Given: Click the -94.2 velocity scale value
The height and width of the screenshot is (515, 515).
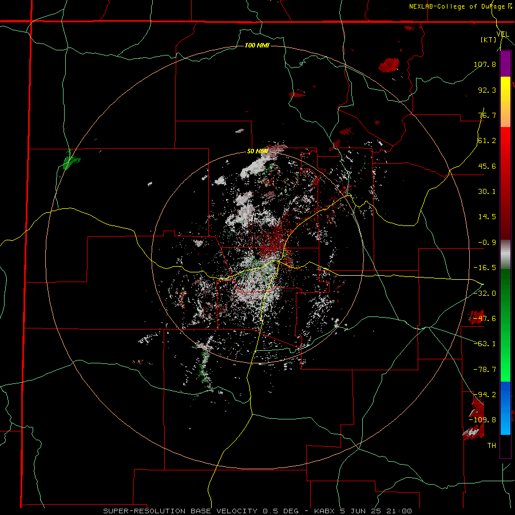Looking at the screenshot, I should [485, 394].
